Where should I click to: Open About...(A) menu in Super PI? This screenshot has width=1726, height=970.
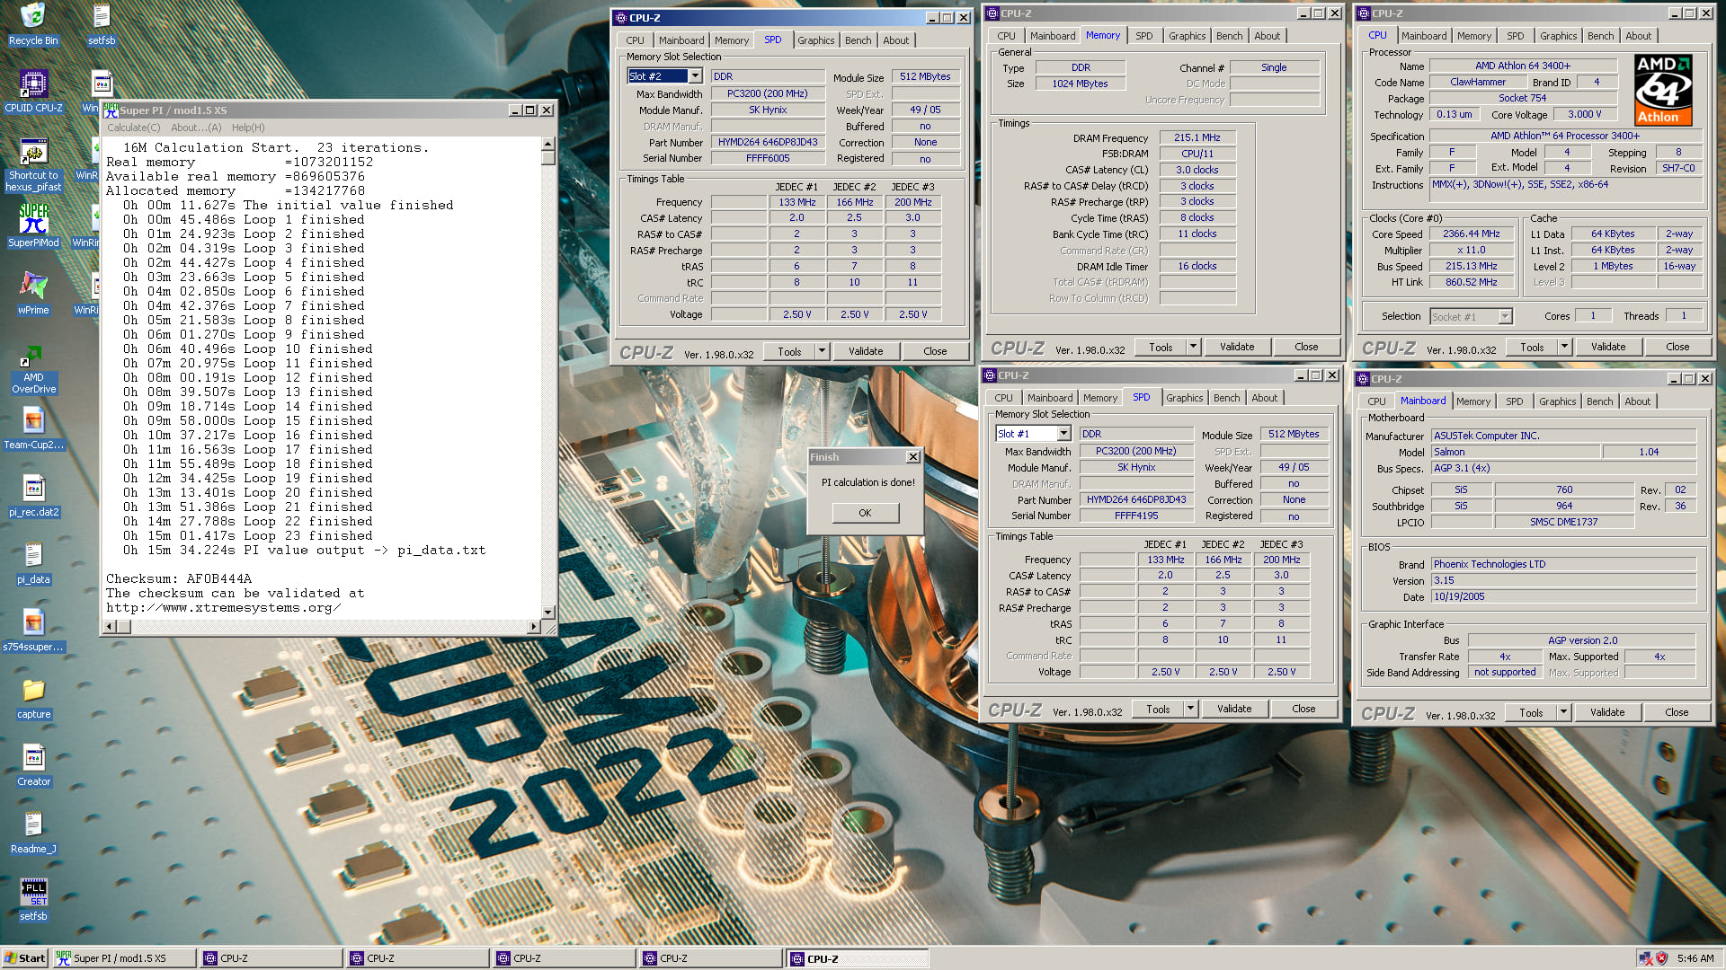tap(196, 128)
